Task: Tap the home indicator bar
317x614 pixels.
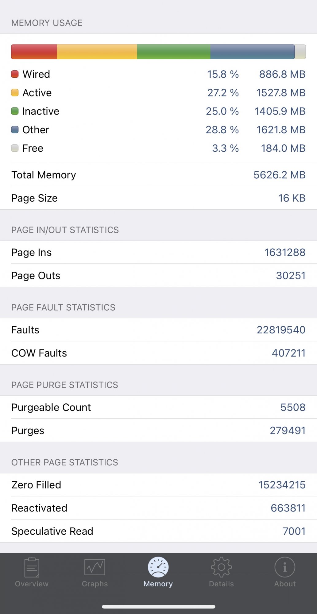Action: [158, 607]
